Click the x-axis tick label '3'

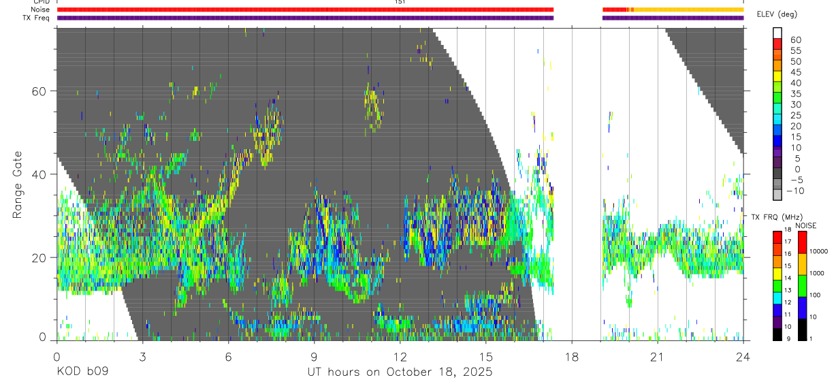[x=142, y=357]
